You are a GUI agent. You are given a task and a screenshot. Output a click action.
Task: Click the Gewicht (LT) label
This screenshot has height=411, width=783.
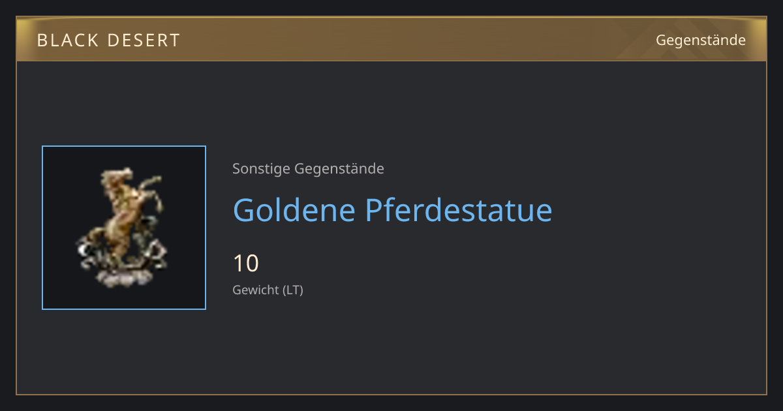268,290
